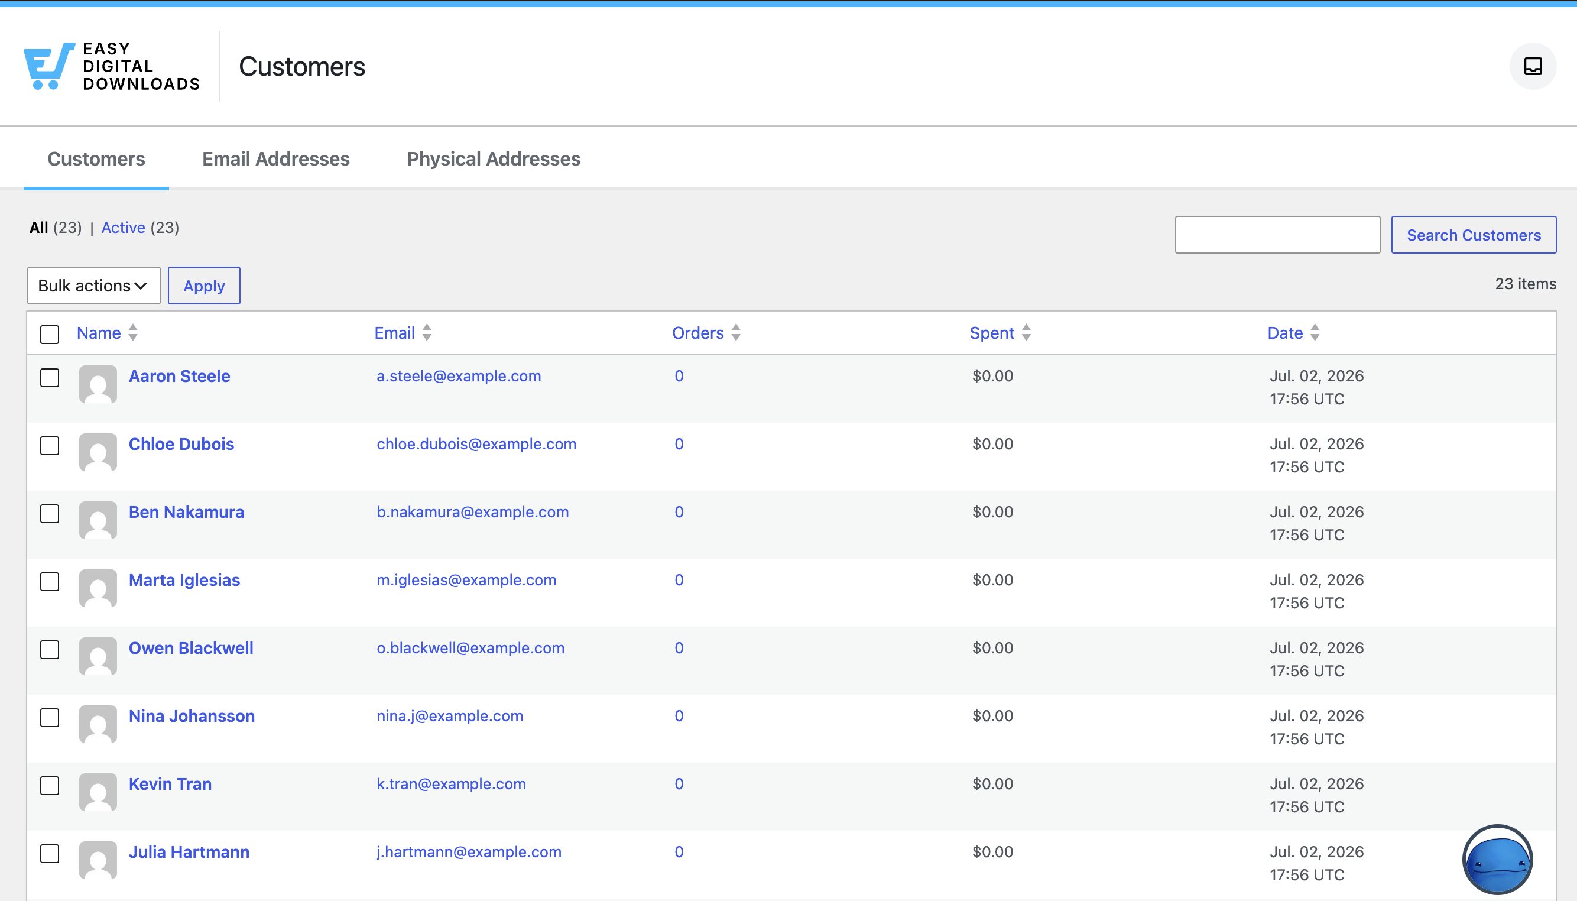Click email o.blackwell@example.com

coord(471,648)
